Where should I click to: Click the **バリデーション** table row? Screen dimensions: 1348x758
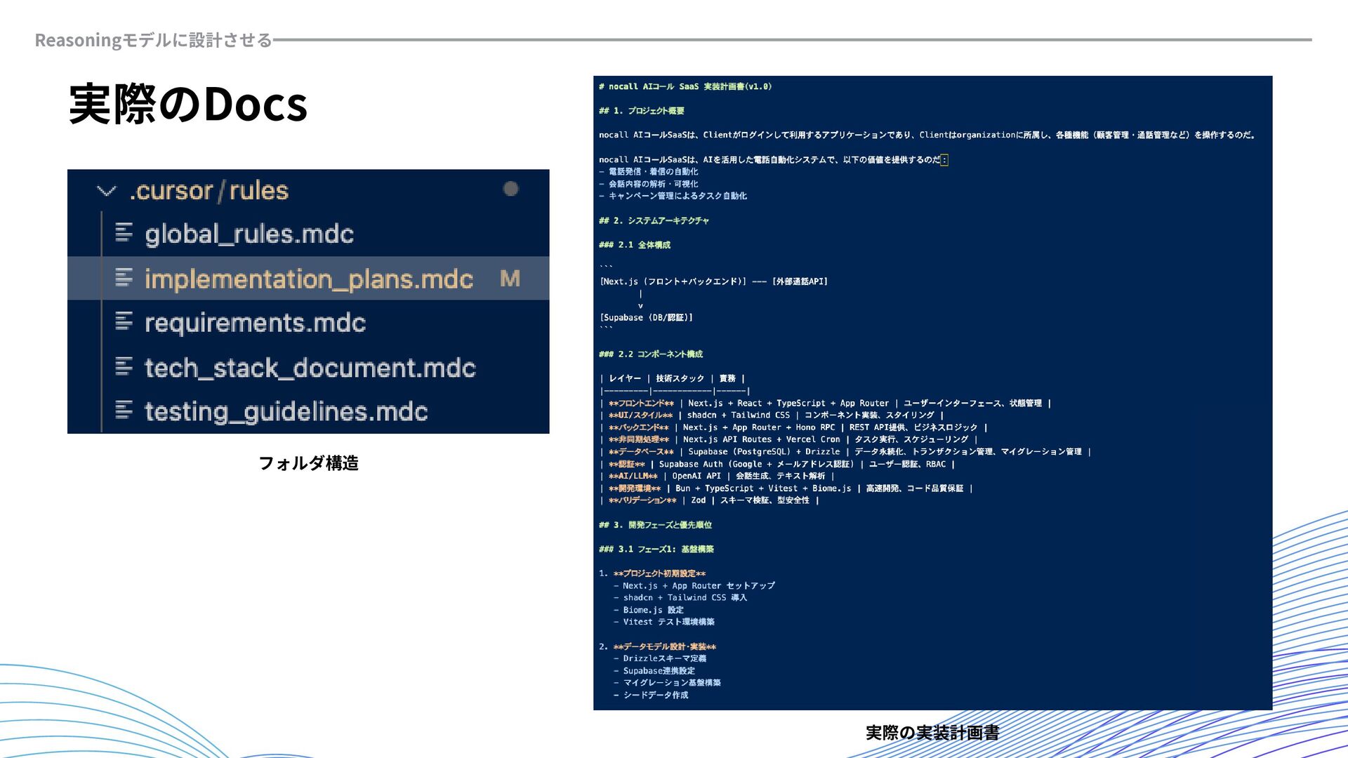709,500
